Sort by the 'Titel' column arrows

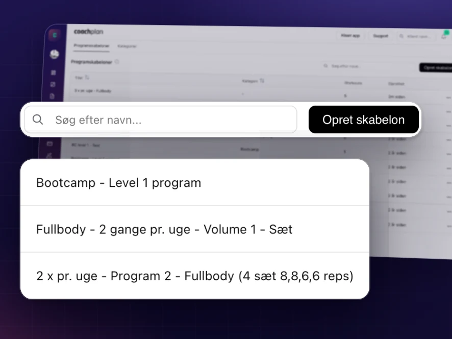87,78
